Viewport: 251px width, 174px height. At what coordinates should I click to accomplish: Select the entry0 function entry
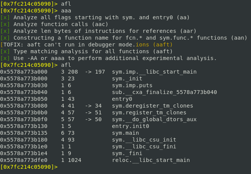click(x=123, y=99)
